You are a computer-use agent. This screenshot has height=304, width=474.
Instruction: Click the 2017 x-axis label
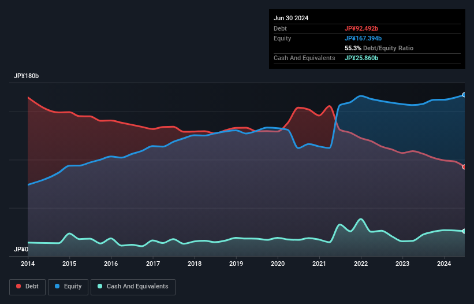pos(153,264)
